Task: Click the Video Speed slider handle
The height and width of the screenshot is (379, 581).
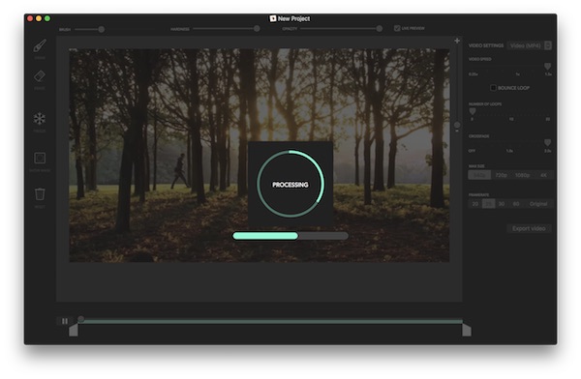Action: point(547,67)
